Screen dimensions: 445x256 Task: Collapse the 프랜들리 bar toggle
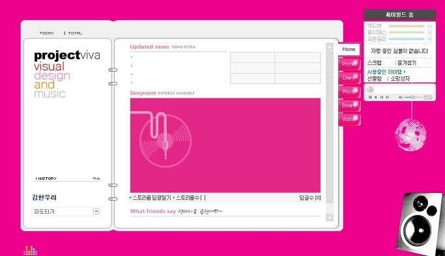(x=429, y=39)
